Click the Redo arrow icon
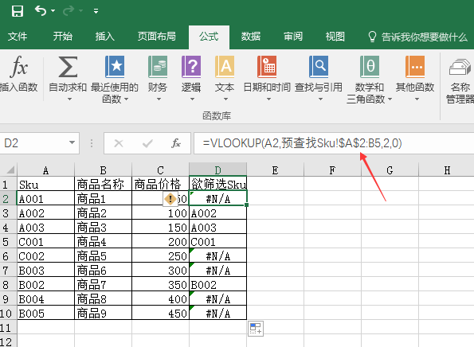 click(x=69, y=11)
